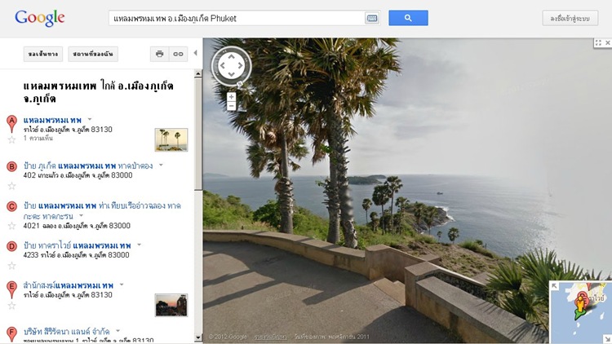
Task: Click the results list vertical scrollbar
Action: [x=198, y=205]
